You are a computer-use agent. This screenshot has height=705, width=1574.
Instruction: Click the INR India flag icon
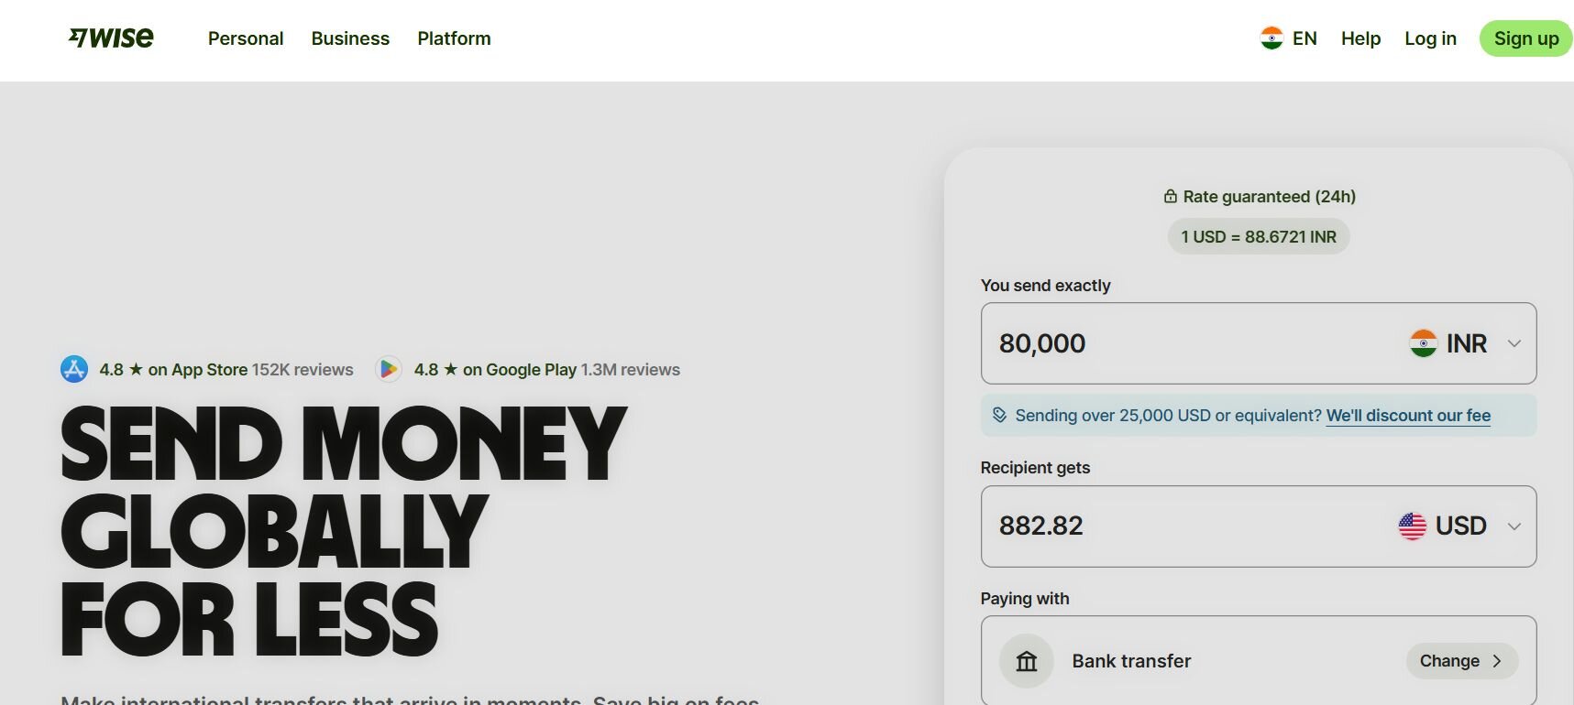pyautogui.click(x=1423, y=343)
